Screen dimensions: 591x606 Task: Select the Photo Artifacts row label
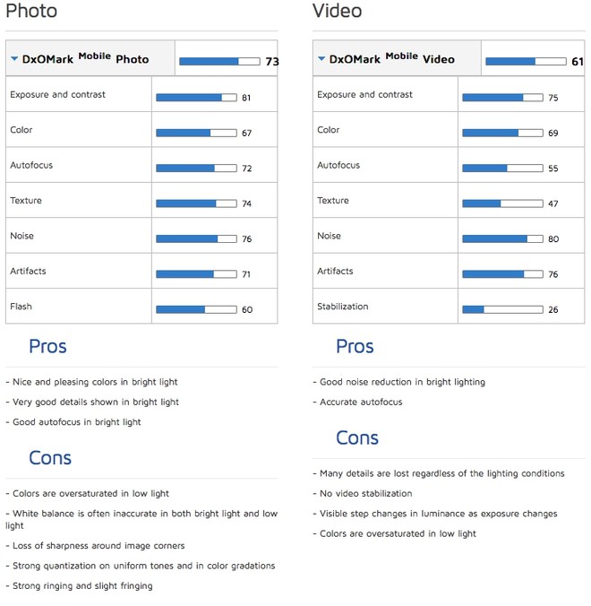[x=28, y=271]
